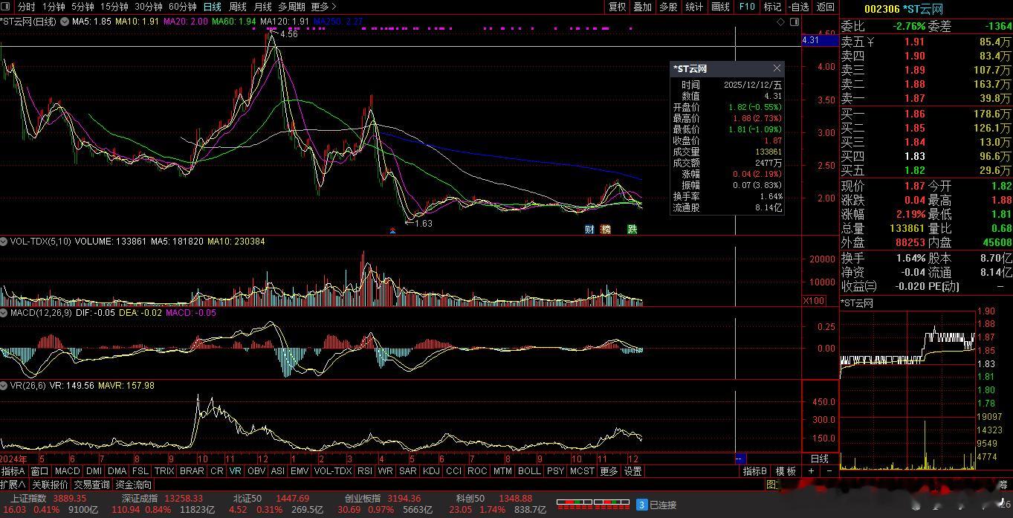Image resolution: width=1013 pixels, height=518 pixels.
Task: Remove stock via the -自选 button
Action: click(x=798, y=7)
